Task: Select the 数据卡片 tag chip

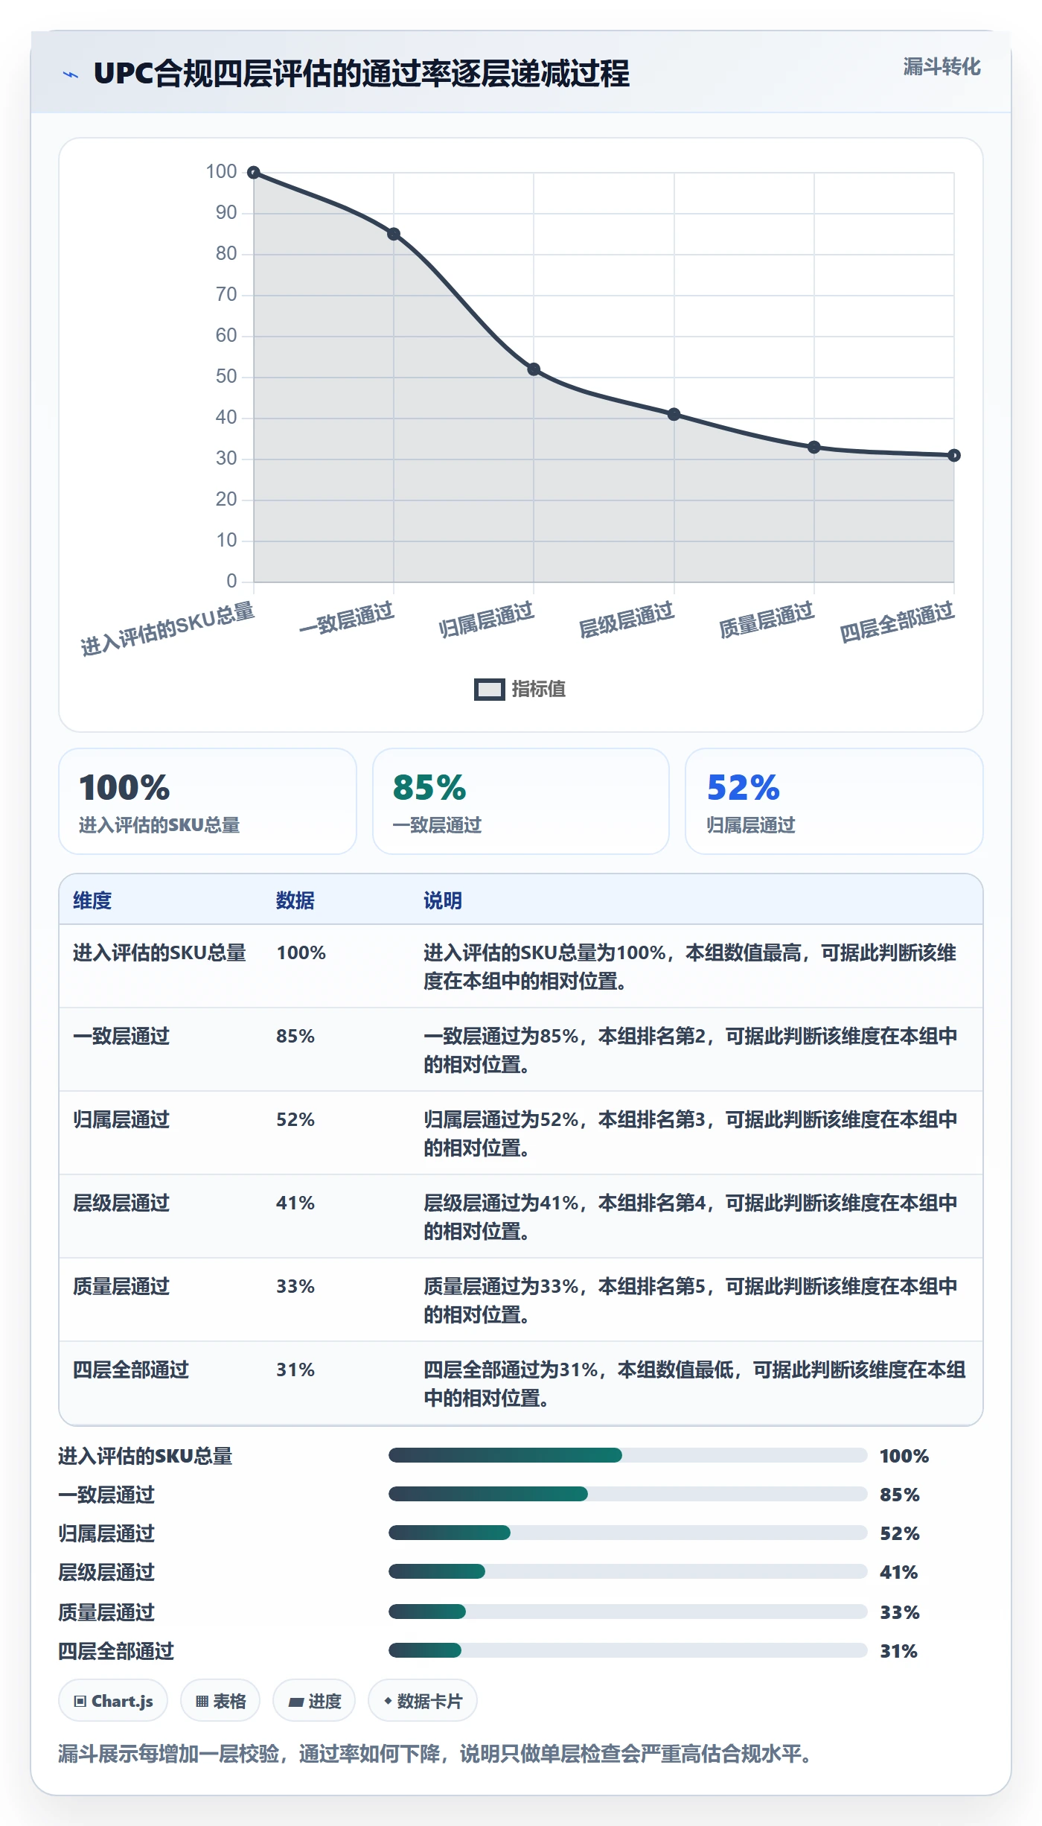Action: tap(423, 1701)
